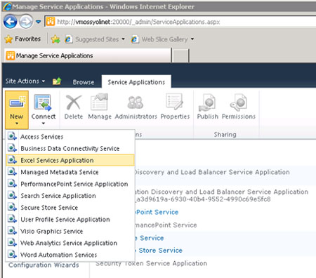Switch to the Service Applications ribbon tab
This screenshot has height=278, width=316.
click(136, 82)
